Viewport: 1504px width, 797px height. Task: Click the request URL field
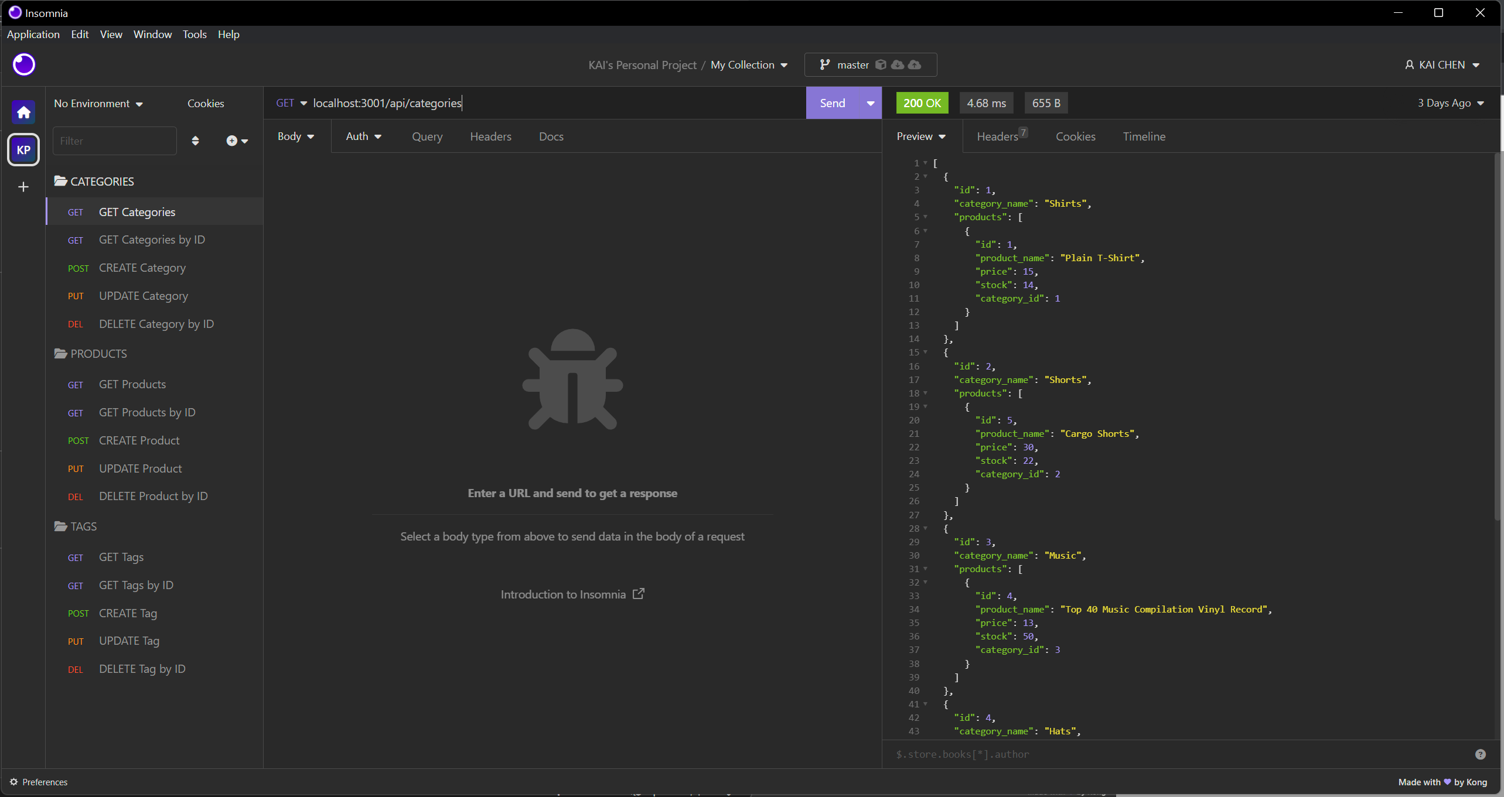tap(557, 103)
